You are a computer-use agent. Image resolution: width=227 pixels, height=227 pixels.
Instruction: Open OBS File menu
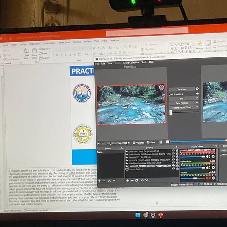coord(97,64)
